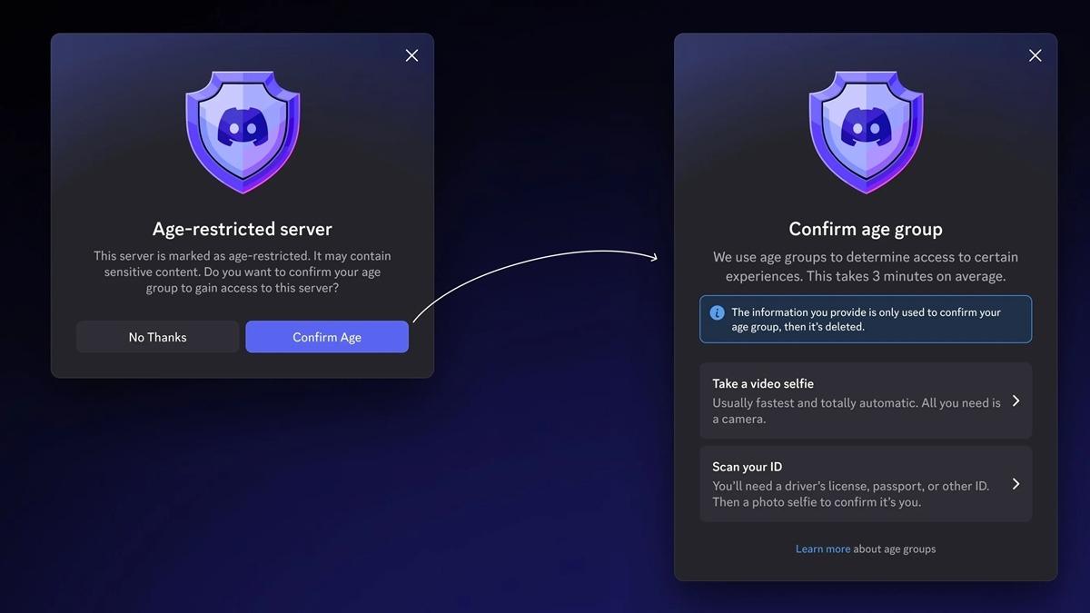
Task: Click the 'about age groups' text after Learn more
Action: pos(895,549)
